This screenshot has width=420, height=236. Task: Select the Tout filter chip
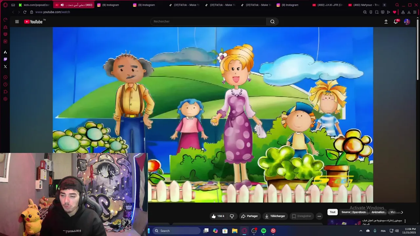[x=332, y=212]
